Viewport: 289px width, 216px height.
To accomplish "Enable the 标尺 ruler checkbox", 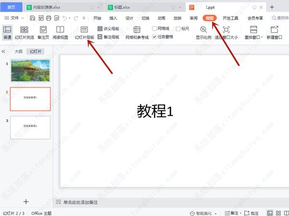I will pos(178,29).
